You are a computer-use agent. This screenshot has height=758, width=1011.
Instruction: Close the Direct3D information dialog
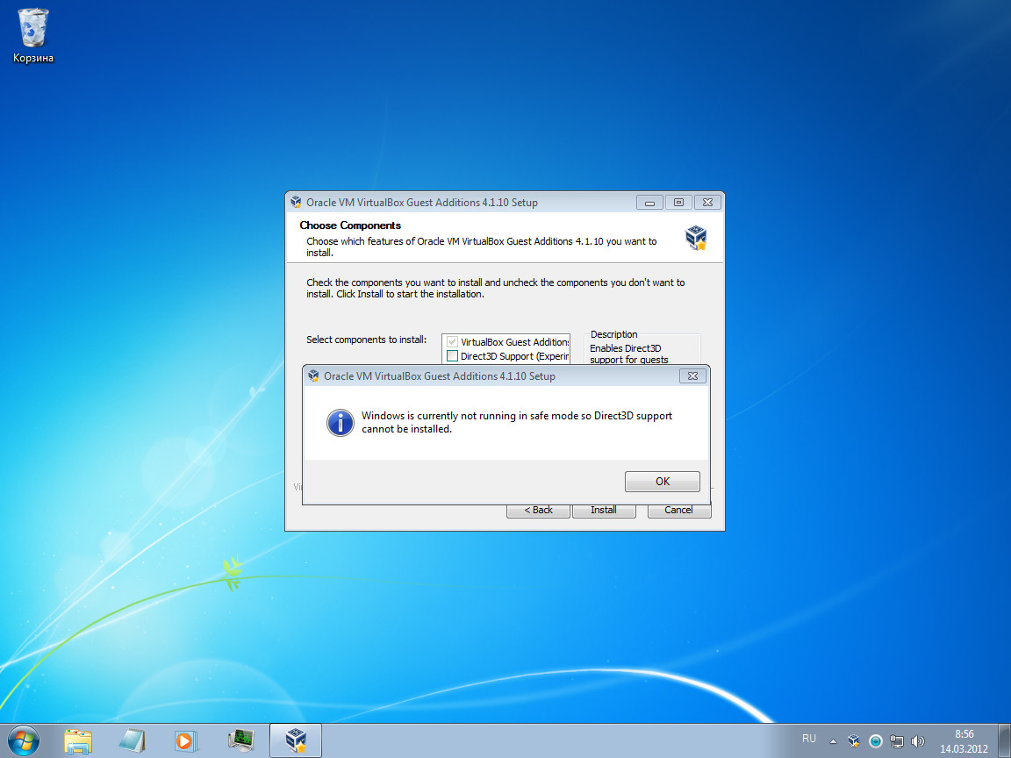point(692,375)
